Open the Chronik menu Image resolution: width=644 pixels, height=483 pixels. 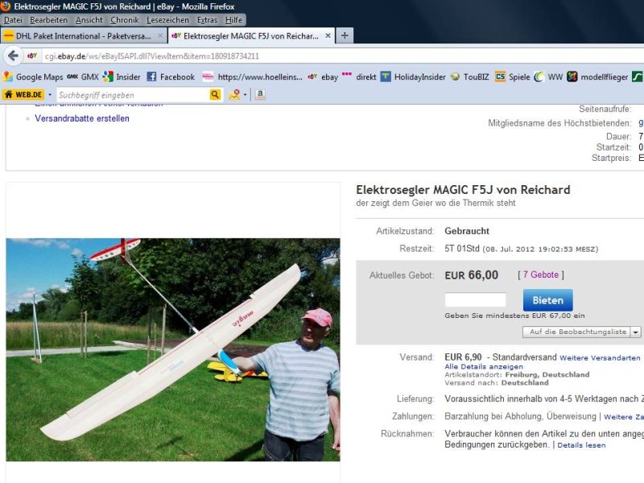(x=125, y=19)
